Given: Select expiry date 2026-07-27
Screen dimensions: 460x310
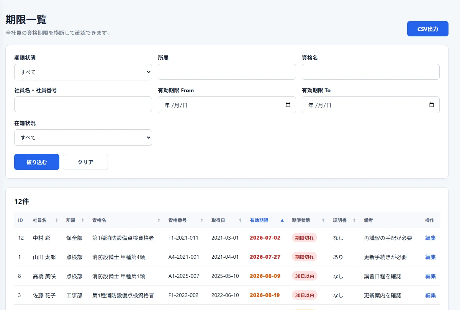Looking at the screenshot, I should click(265, 257).
